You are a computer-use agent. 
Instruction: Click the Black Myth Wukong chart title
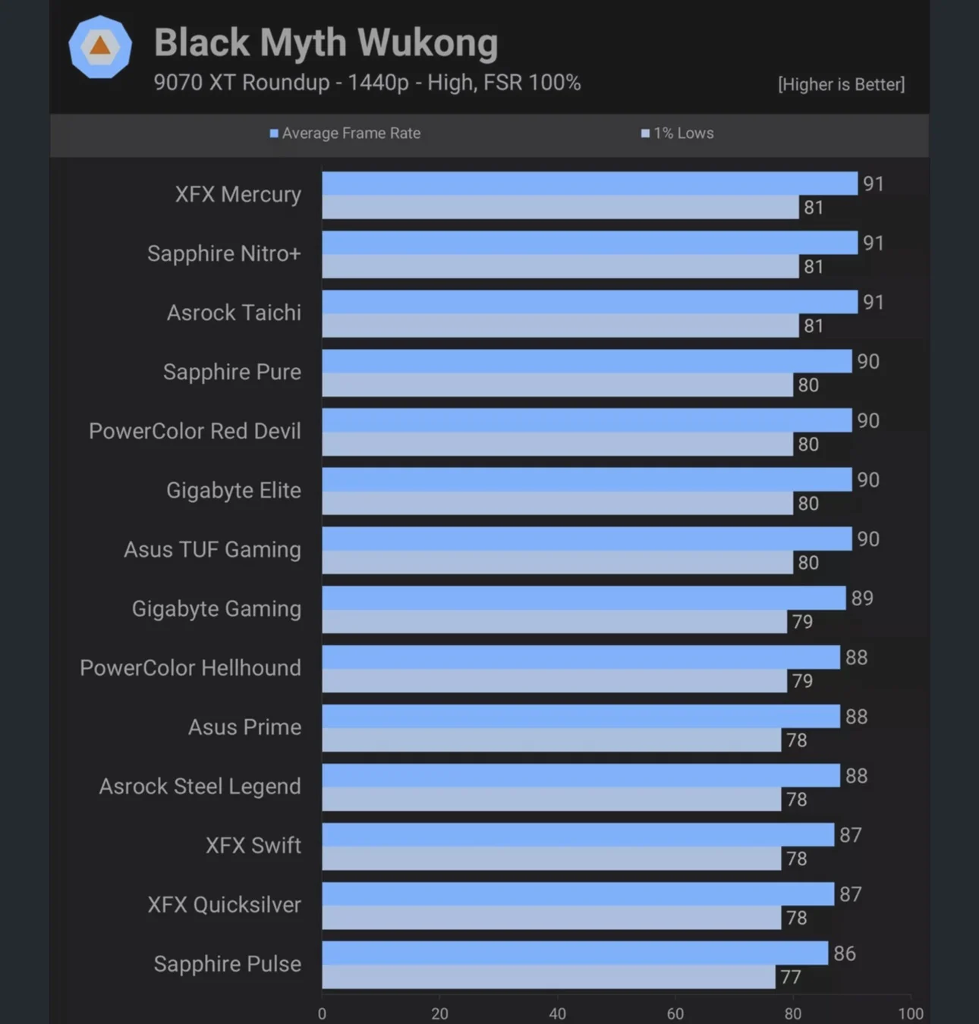tap(326, 42)
